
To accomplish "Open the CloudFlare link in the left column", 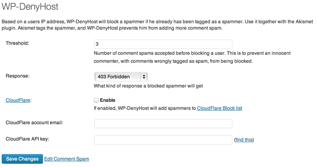I will pos(18,100).
